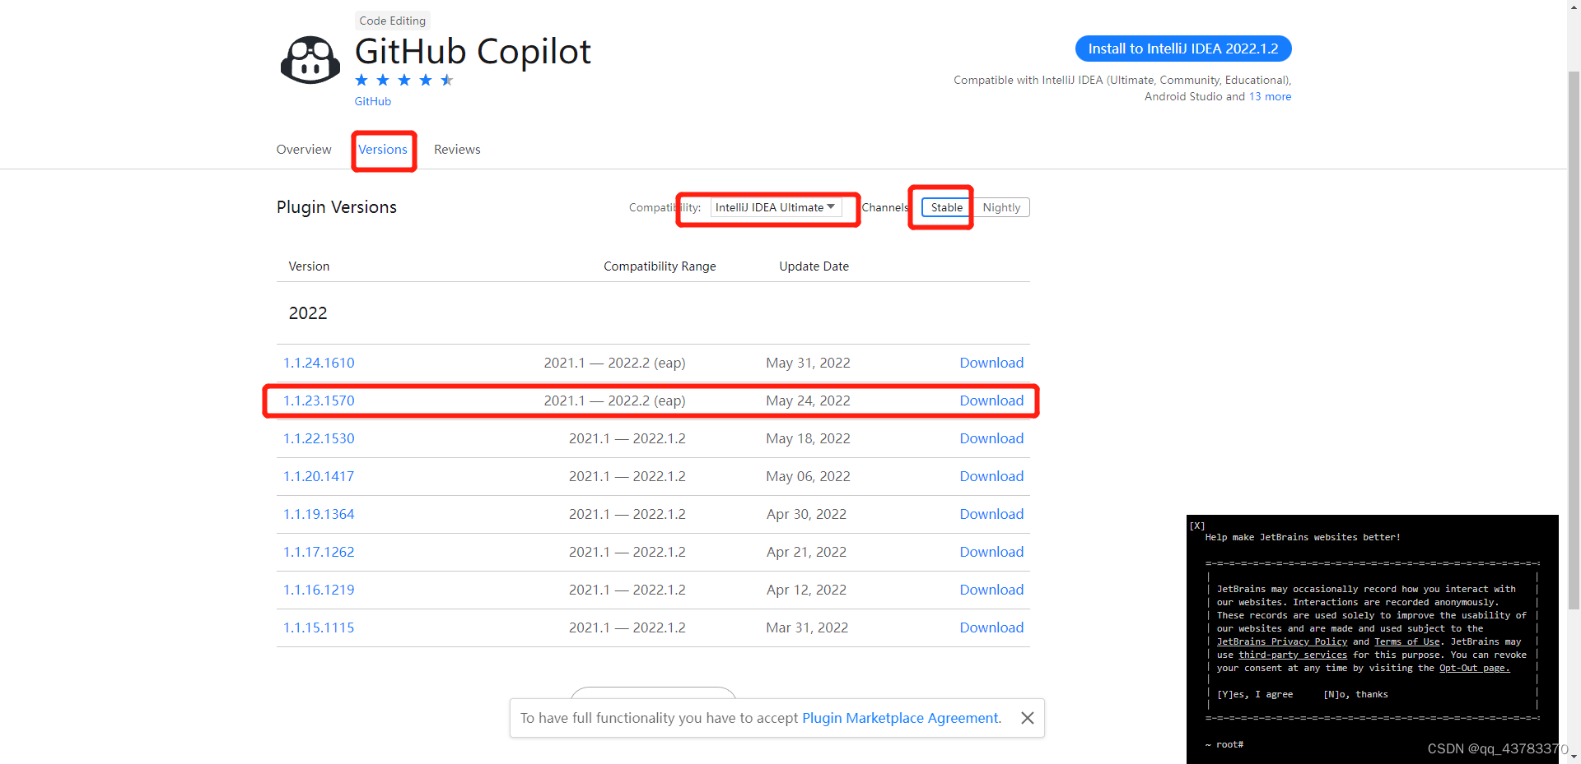Open the Plugin Marketplace Agreement link

pos(902,718)
